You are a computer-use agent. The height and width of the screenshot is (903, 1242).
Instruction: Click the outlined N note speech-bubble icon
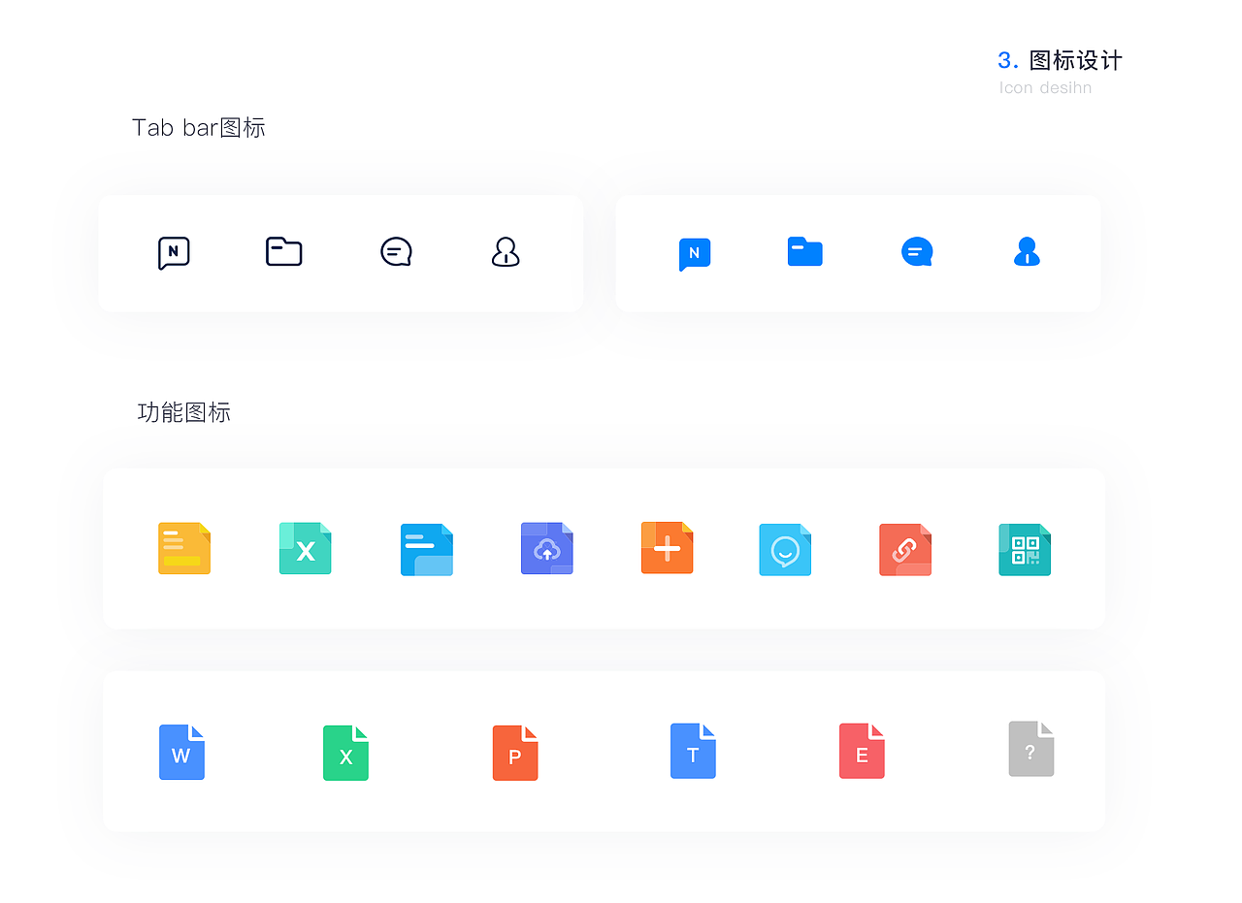pyautogui.click(x=174, y=253)
